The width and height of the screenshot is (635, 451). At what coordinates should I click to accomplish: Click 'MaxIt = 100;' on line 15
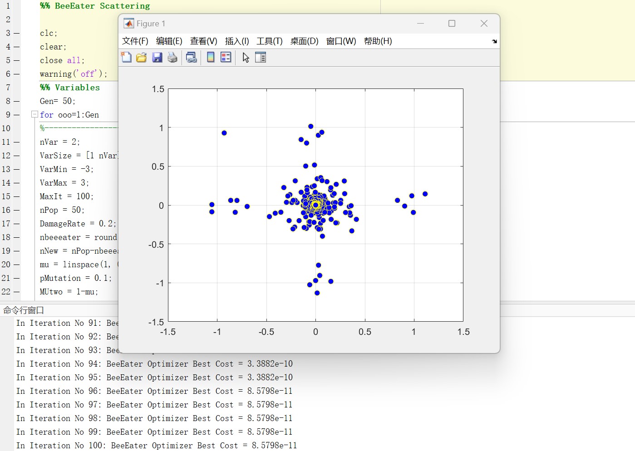tap(67, 196)
